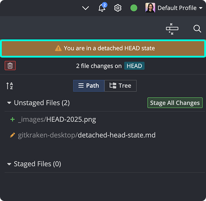Select the HEAD-2025.png file

tap(57, 120)
